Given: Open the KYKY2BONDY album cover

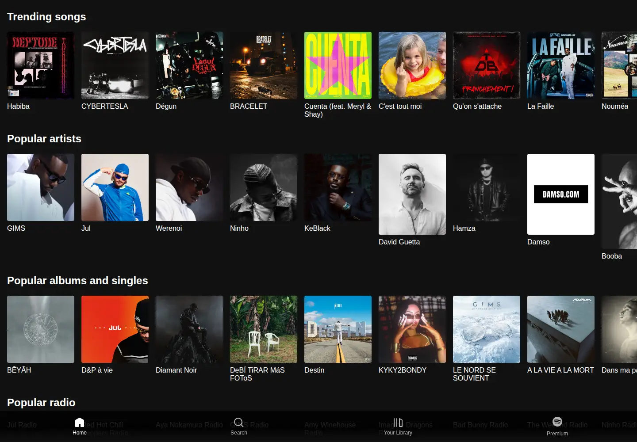Looking at the screenshot, I should pos(412,329).
